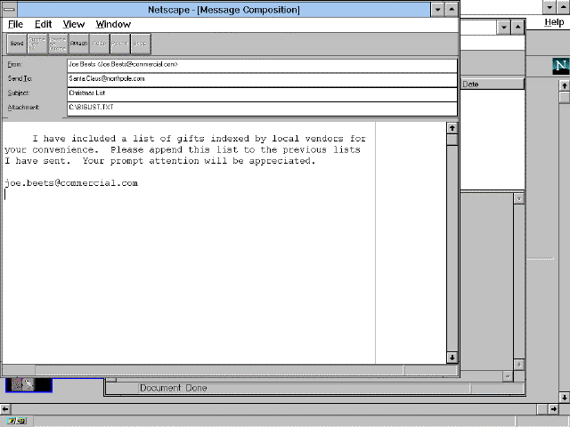This screenshot has height=427, width=570.
Task: Maximize the Message Composition window
Action: [452, 10]
